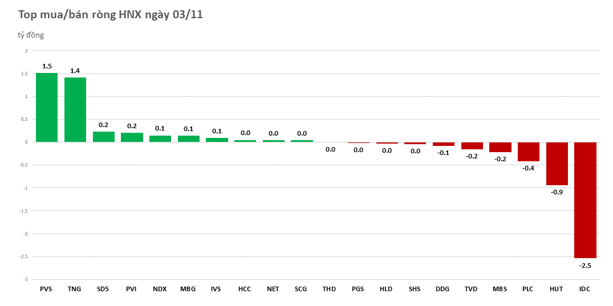Select the SHS ticker label on the axis
This screenshot has height=306, width=613.
(415, 289)
